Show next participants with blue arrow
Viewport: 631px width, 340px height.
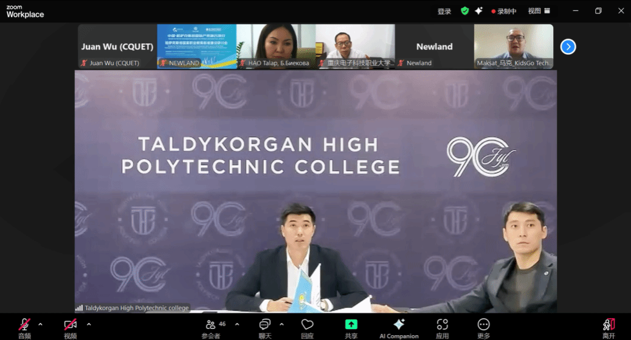[568, 47]
